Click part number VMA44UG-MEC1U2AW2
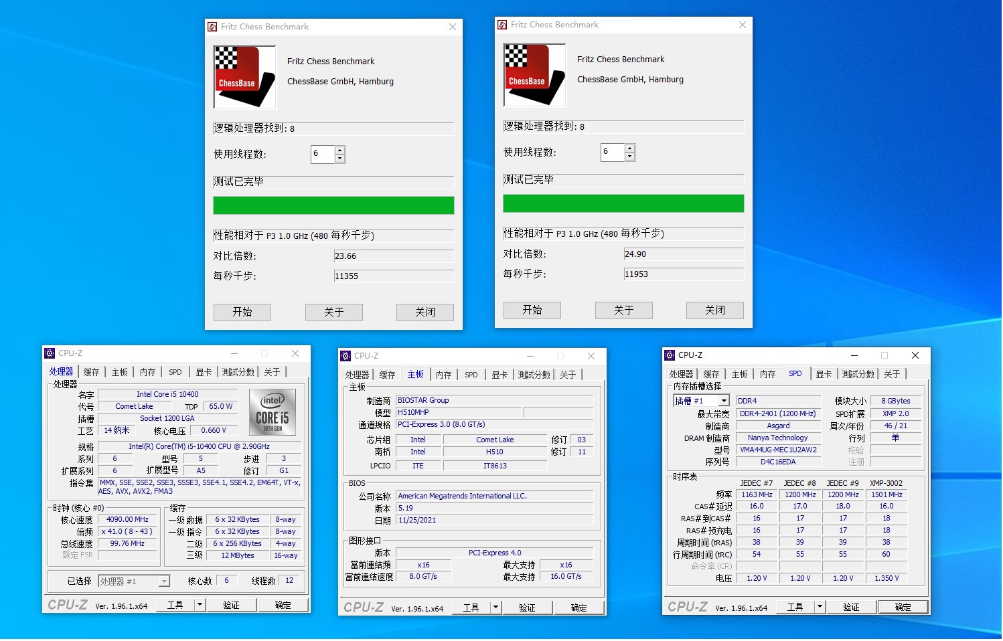The width and height of the screenshot is (1003, 641). click(x=778, y=450)
